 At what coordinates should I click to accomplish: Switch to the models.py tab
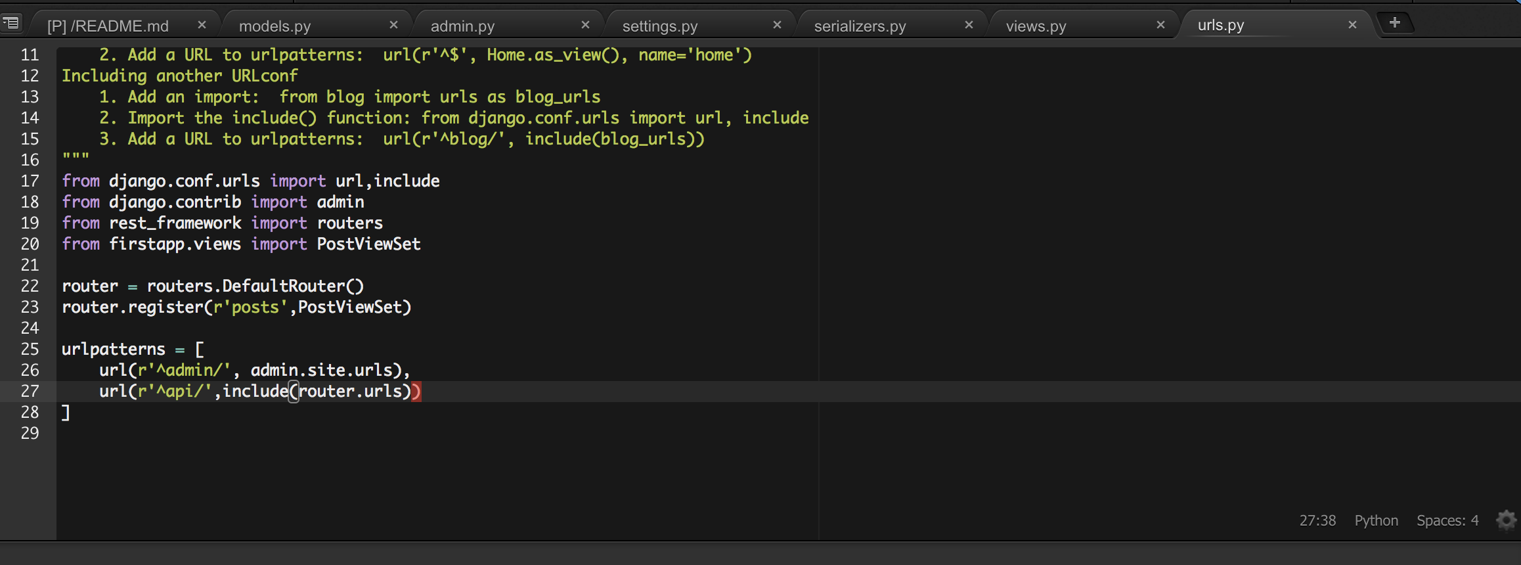point(275,26)
